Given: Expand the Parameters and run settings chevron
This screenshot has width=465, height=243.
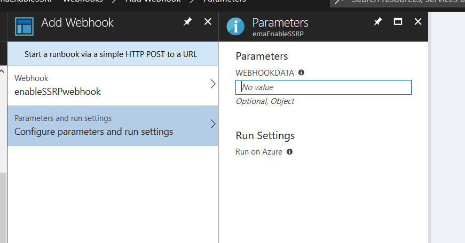Looking at the screenshot, I should [212, 124].
